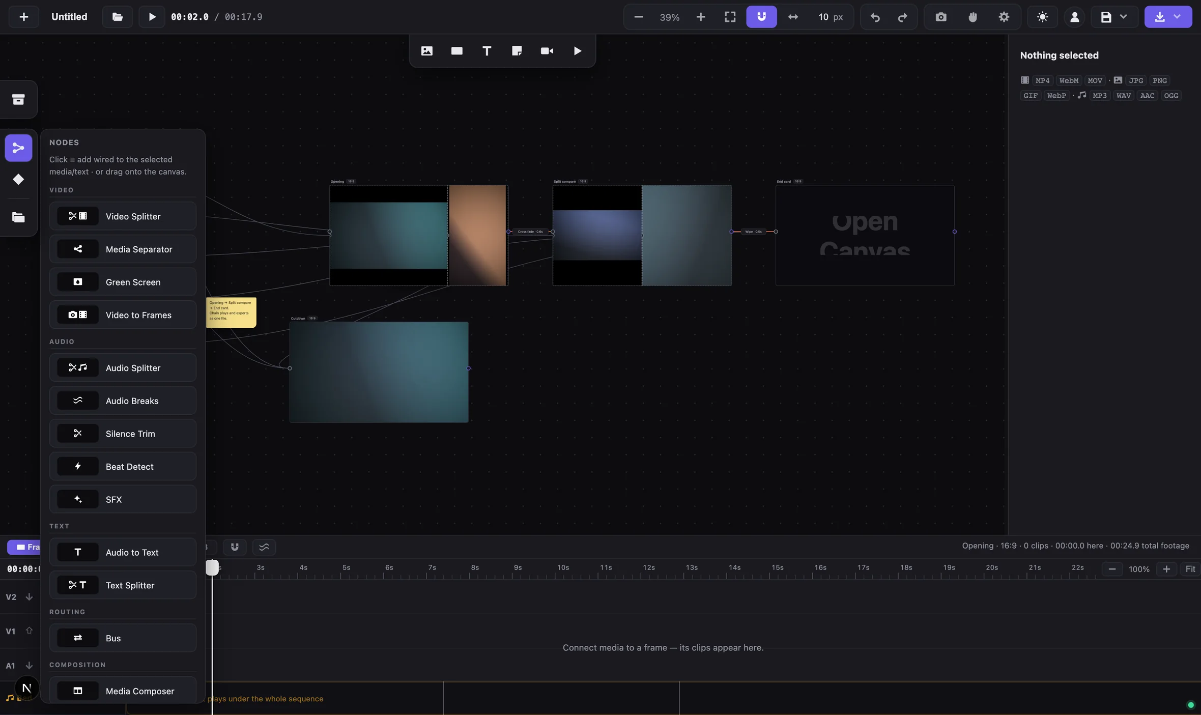The height and width of the screenshot is (715, 1201).
Task: Play the sequence from top bar
Action: pyautogui.click(x=152, y=17)
